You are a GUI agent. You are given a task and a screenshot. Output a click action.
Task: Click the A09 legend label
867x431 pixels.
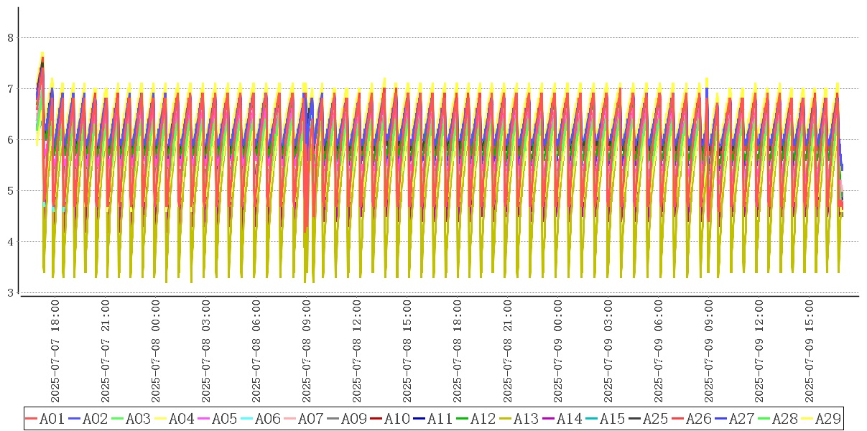click(354, 418)
